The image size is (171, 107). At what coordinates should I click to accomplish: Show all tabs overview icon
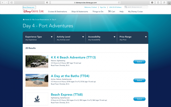(x=164, y=3)
